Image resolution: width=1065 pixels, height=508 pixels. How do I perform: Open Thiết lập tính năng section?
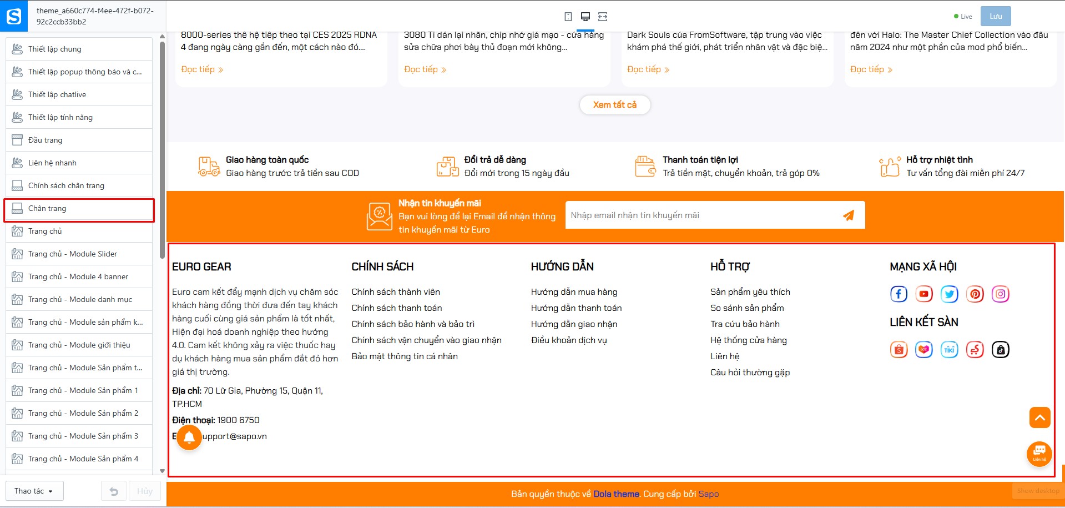tap(79, 117)
